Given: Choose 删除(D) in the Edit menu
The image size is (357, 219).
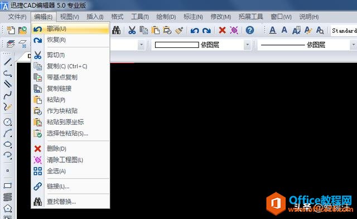Looking at the screenshot, I should point(70,149).
